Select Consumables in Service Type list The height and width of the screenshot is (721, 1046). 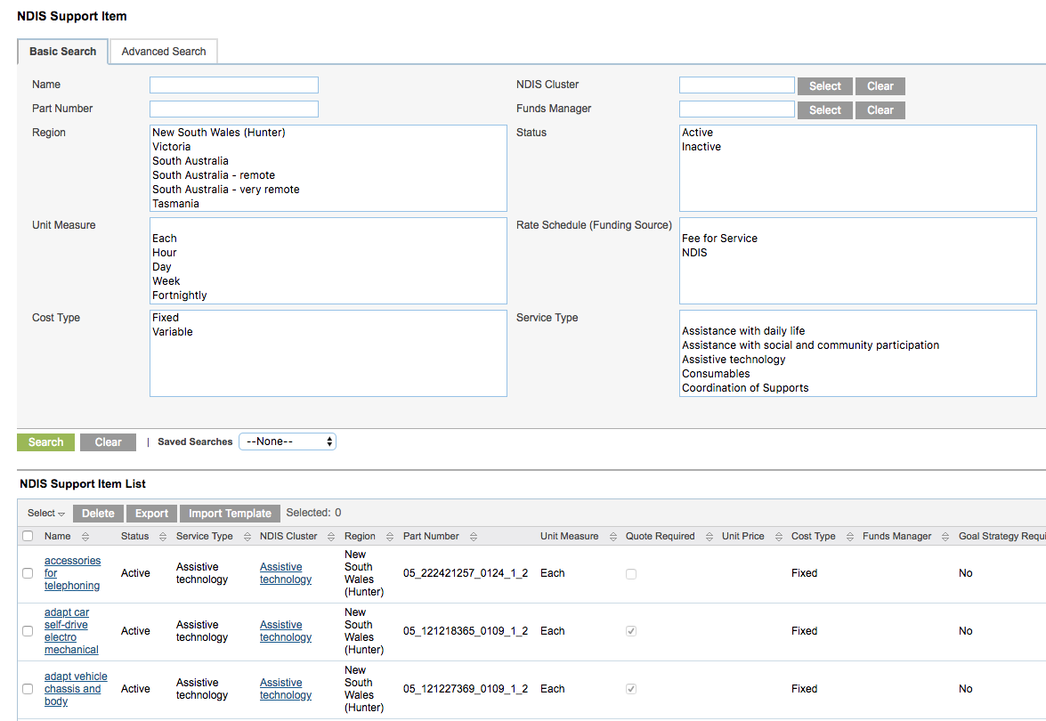716,374
